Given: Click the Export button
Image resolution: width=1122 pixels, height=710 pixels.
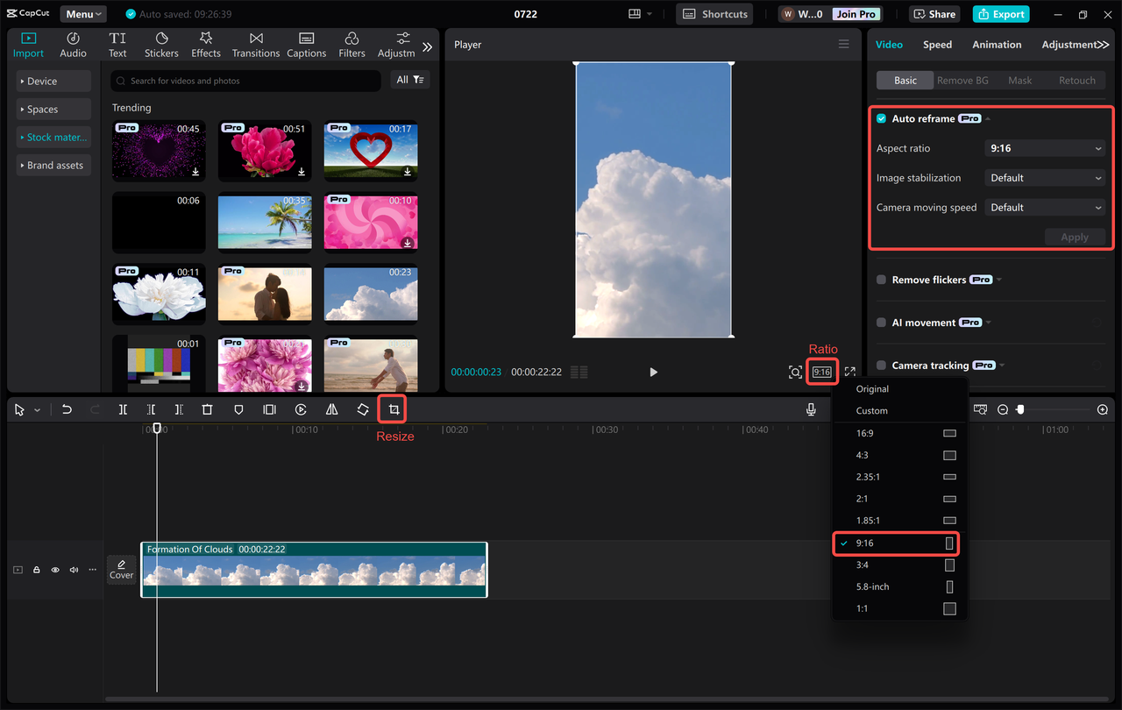Looking at the screenshot, I should pos(1000,13).
